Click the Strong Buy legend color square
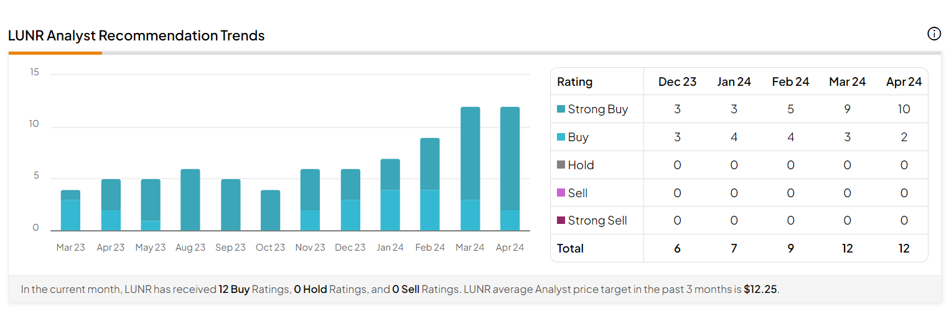This screenshot has height=311, width=949. click(561, 109)
